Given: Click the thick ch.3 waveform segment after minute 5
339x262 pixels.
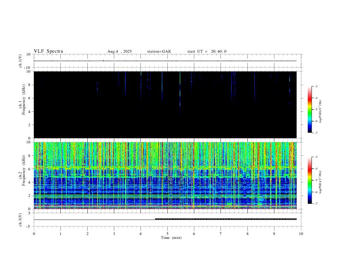Looking at the screenshot, I should (x=226, y=219).
